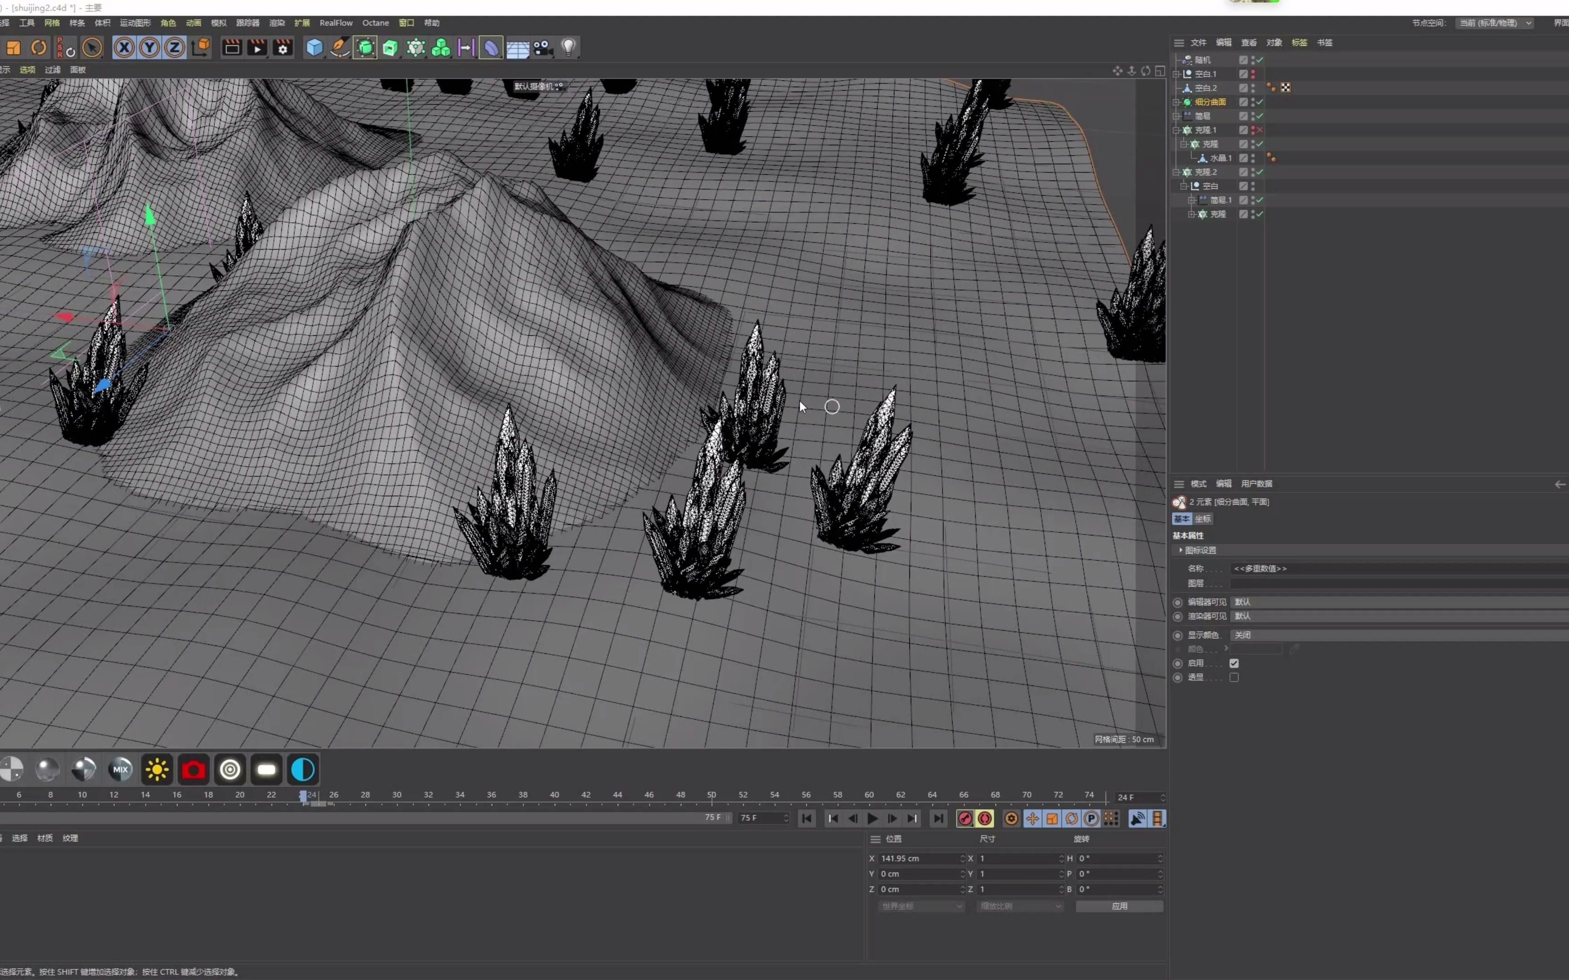Viewport: 1569px width, 980px height.
Task: Toggle the Y axis lock icon
Action: pyautogui.click(x=149, y=48)
